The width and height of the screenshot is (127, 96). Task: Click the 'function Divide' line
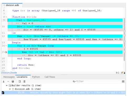(24, 17)
